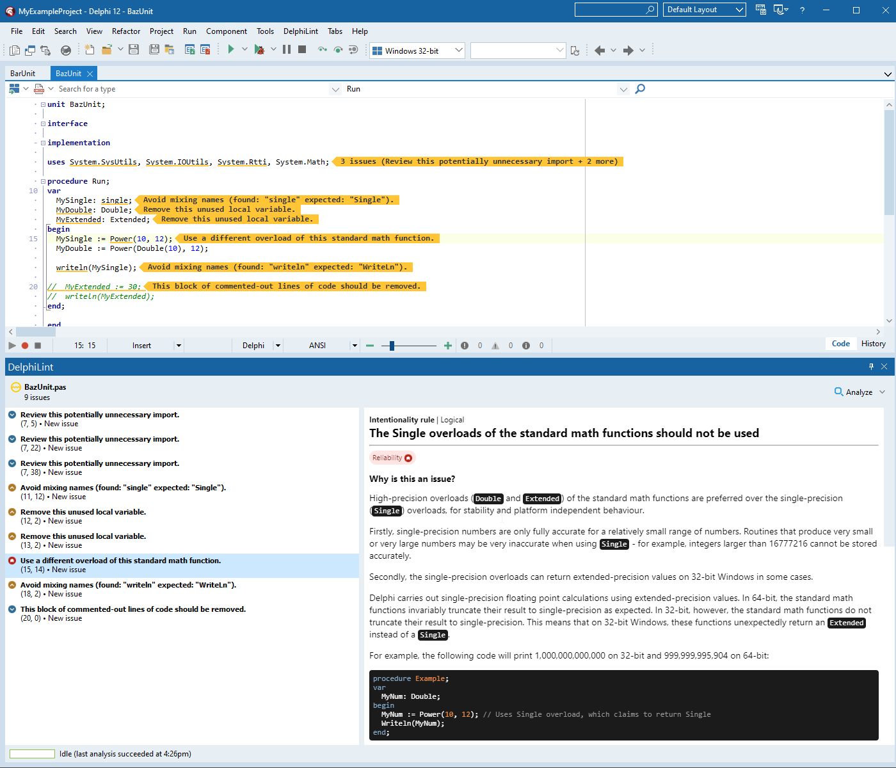Pin the DelphiLint panel
Viewport: 896px width, 768px height.
pos(871,367)
